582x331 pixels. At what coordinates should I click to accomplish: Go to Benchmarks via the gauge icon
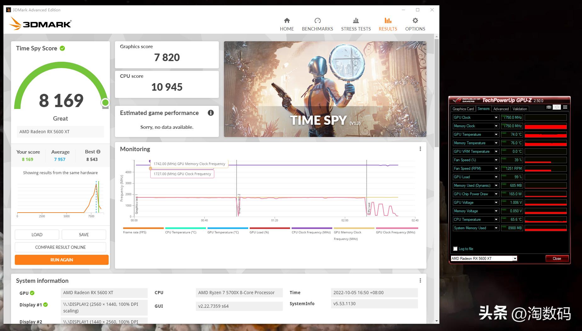(x=317, y=21)
